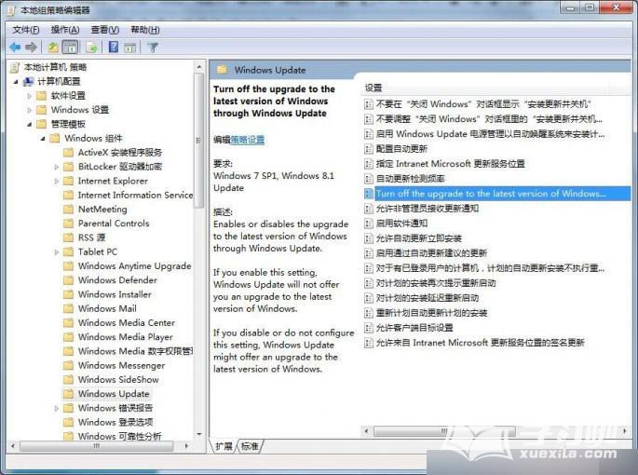Switch to the 标准 tab
638x475 pixels.
pyautogui.click(x=250, y=446)
